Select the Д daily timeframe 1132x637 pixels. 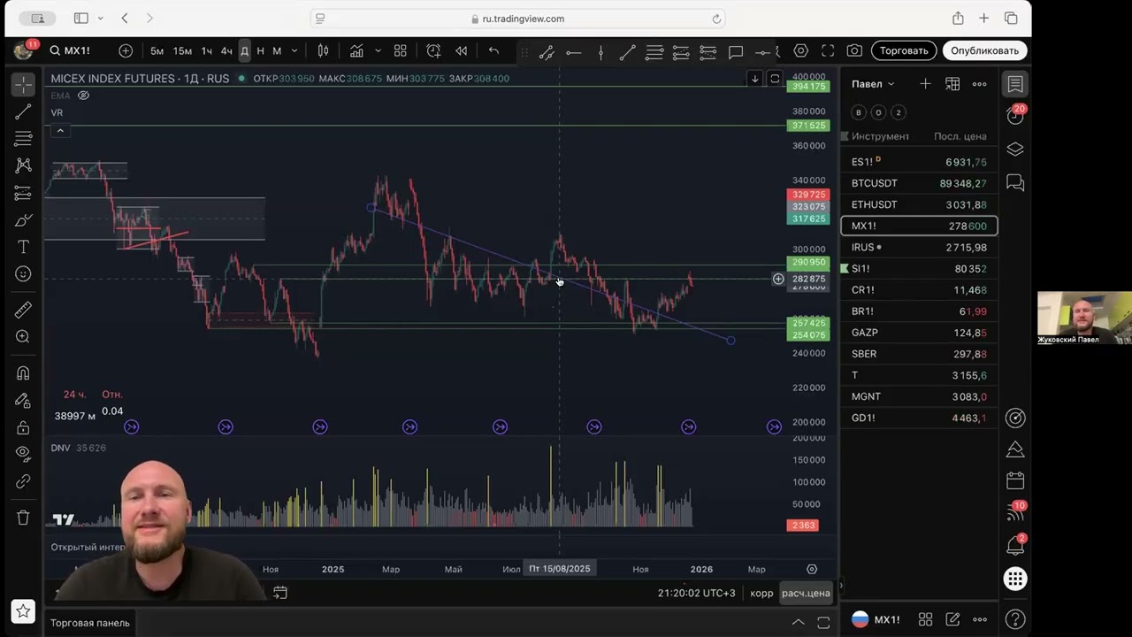(x=244, y=50)
